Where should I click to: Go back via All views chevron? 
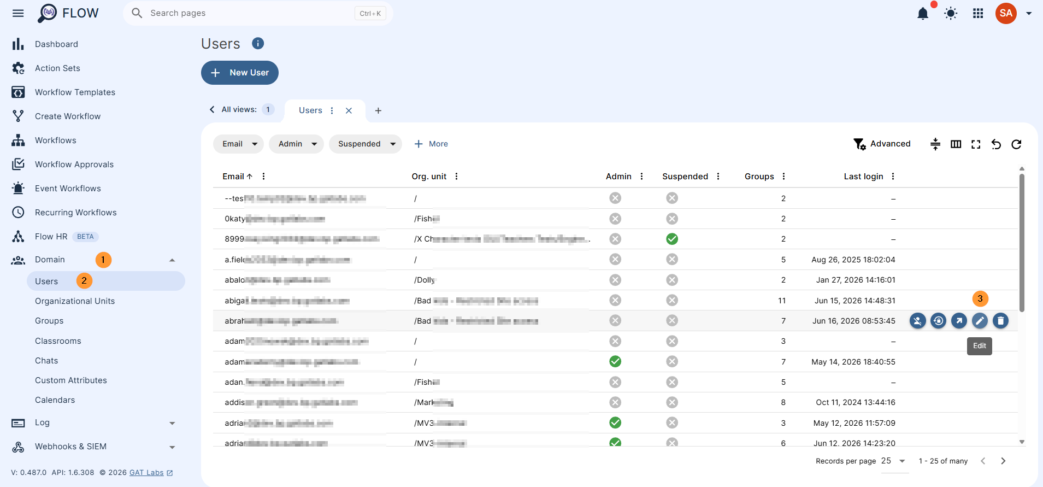pos(212,109)
